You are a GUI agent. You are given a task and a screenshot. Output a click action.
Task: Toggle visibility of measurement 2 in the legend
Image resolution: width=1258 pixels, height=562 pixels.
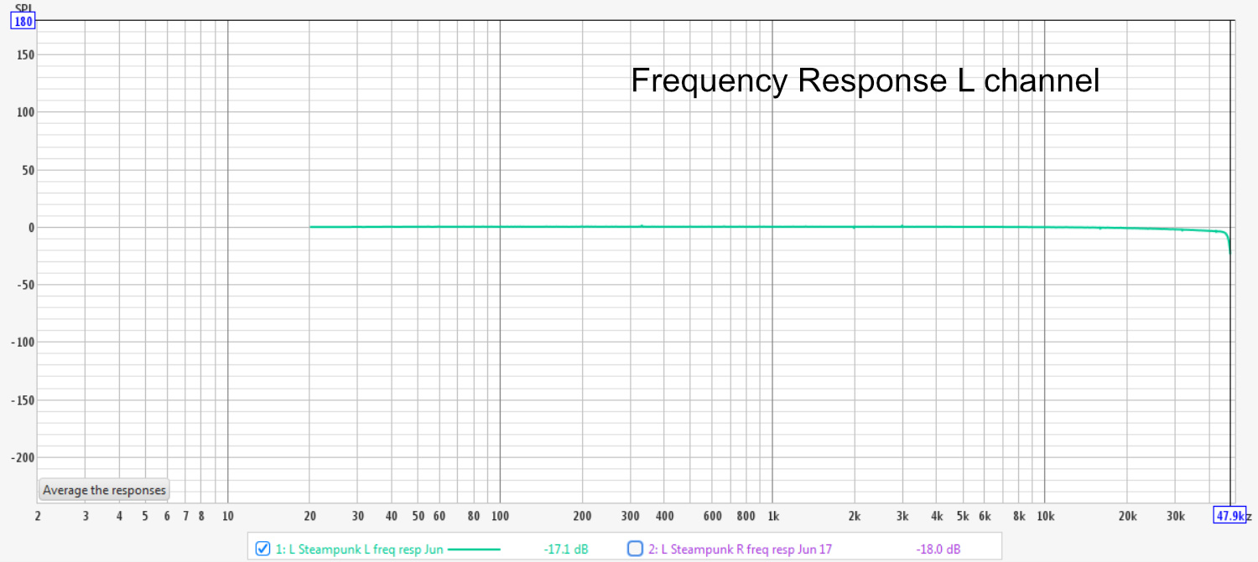click(635, 548)
